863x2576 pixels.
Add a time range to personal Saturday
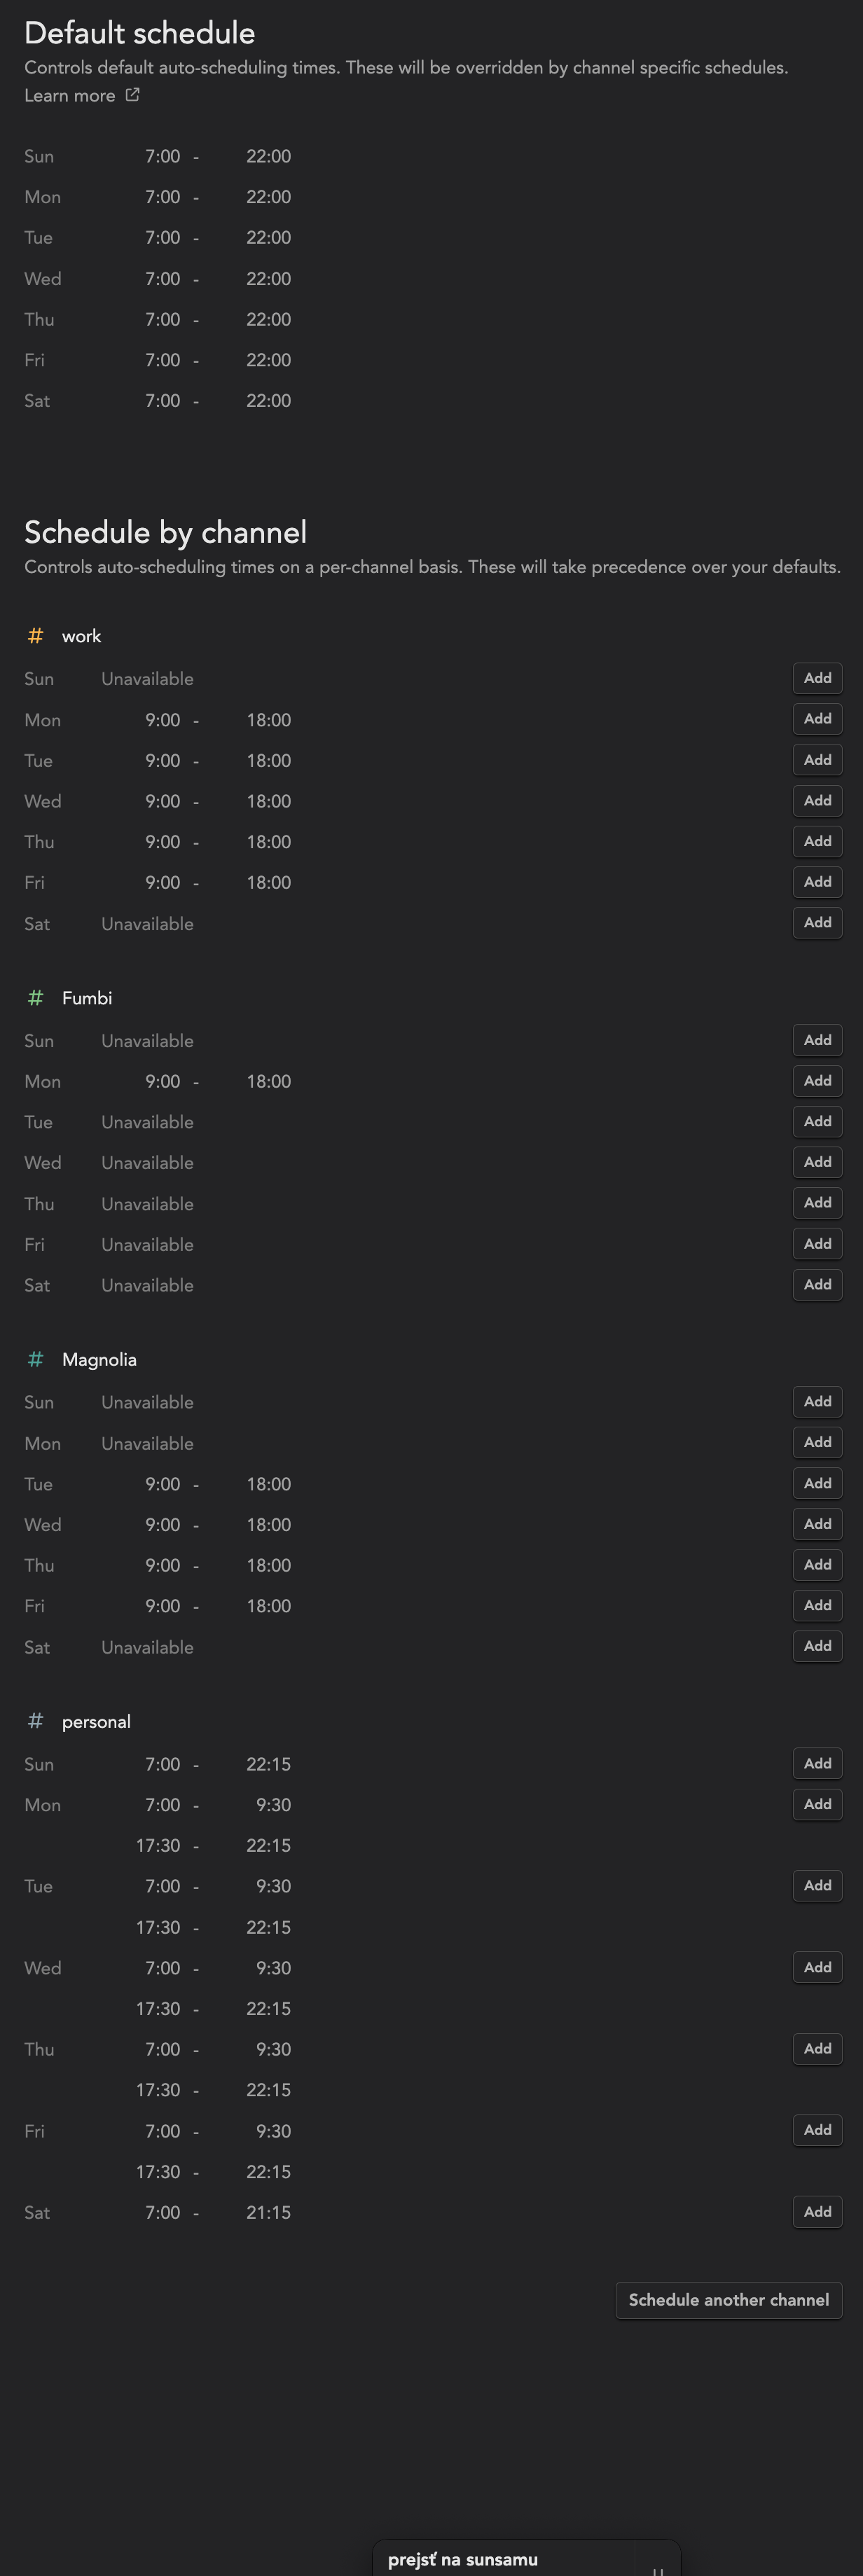coord(817,2212)
